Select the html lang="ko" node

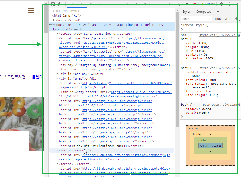[67, 15]
